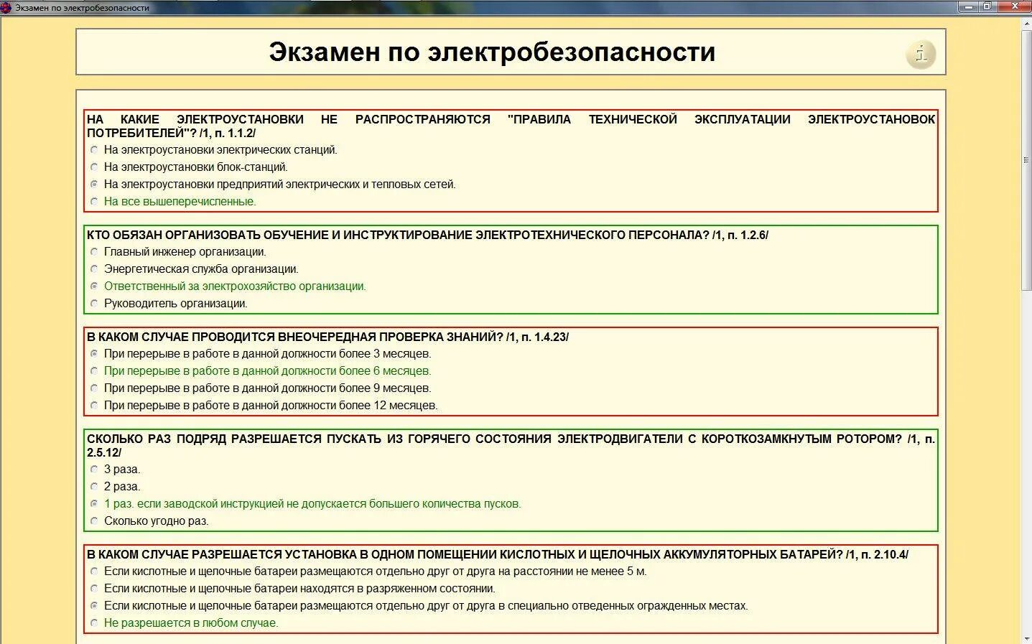Select 'На электроустановки блок-станций' option
Screen dimensions: 1032x644
(x=94, y=167)
